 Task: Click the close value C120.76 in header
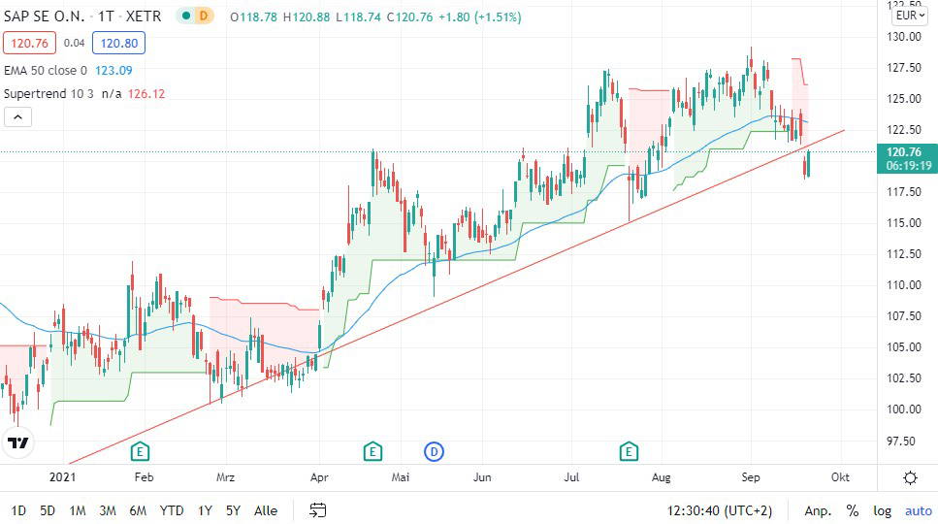point(409,17)
